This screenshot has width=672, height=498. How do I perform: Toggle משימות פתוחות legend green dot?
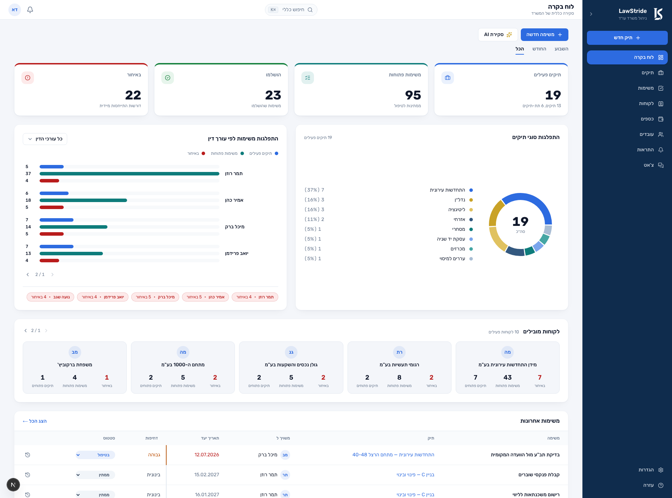(x=242, y=153)
